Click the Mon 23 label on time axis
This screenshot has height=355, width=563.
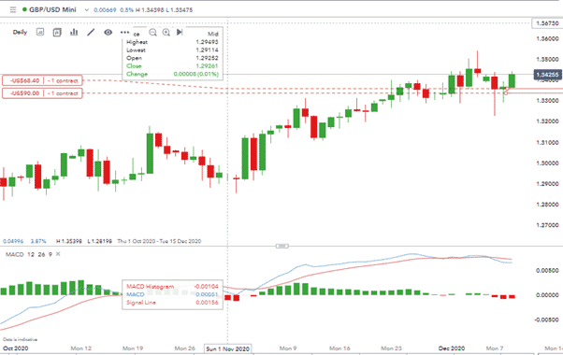point(391,348)
